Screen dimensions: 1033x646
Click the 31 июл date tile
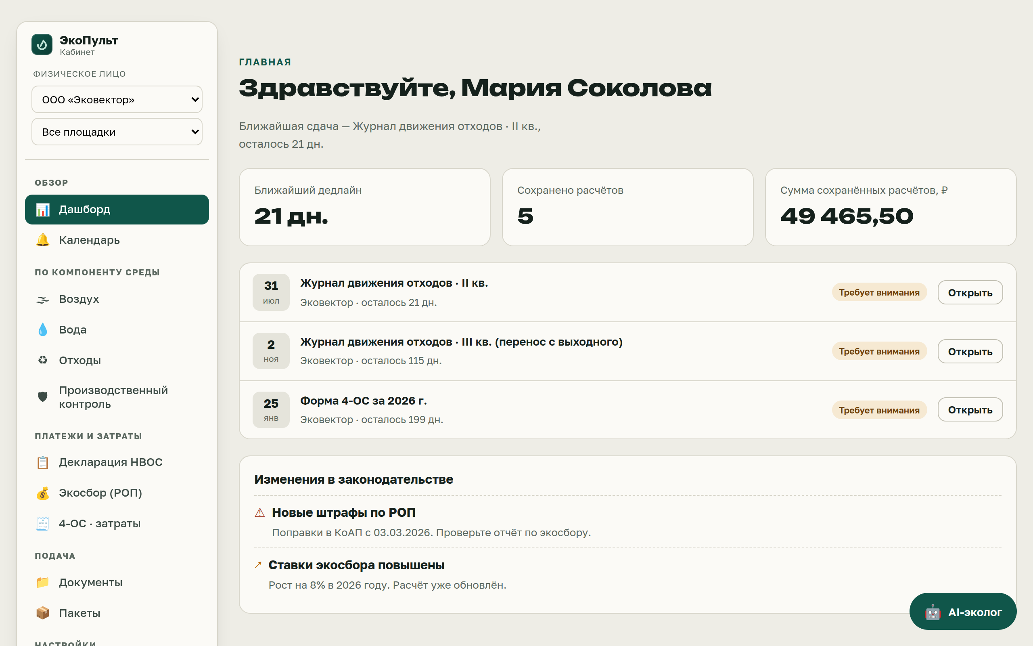271,292
